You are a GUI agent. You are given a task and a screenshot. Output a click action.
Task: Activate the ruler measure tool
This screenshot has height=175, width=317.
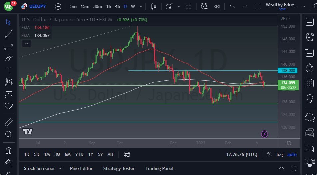(9, 122)
